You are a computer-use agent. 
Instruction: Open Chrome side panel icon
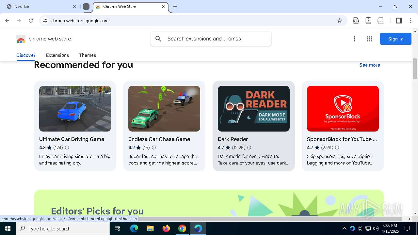coord(399,21)
